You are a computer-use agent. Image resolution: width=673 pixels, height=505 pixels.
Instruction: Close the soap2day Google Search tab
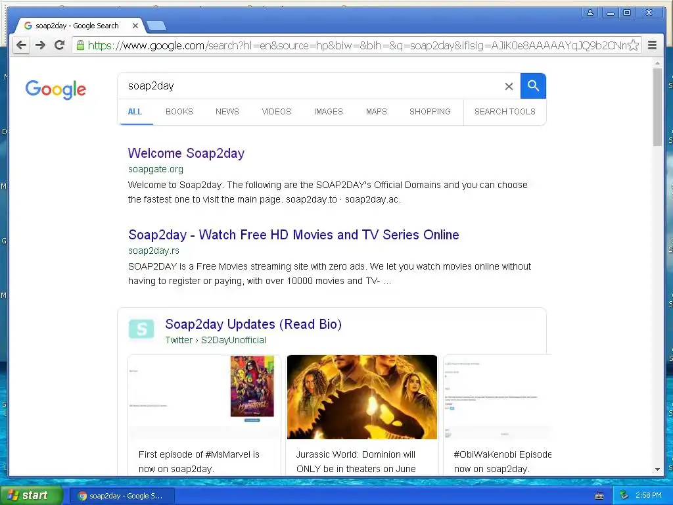(135, 26)
